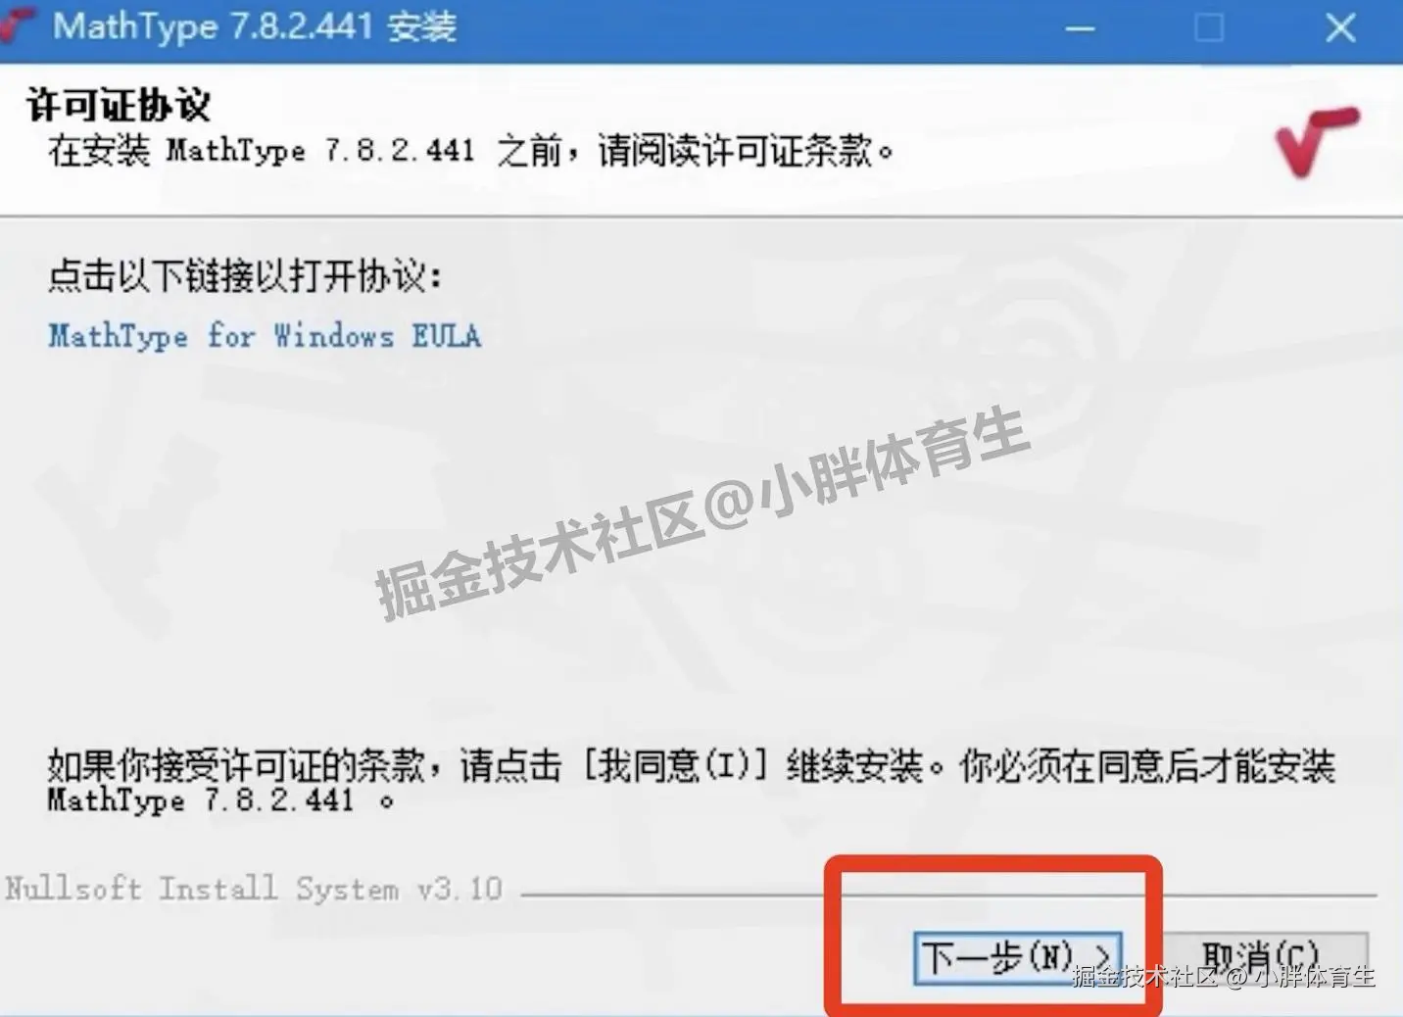Click the small watermark at the bottom-right corner
The image size is (1403, 1017).
[1224, 976]
